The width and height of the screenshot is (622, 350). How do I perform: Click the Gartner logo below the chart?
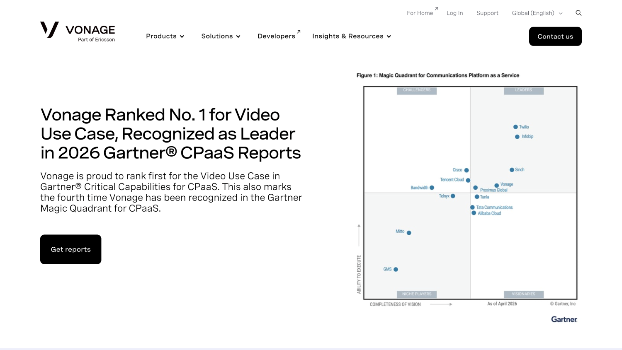pos(564,319)
